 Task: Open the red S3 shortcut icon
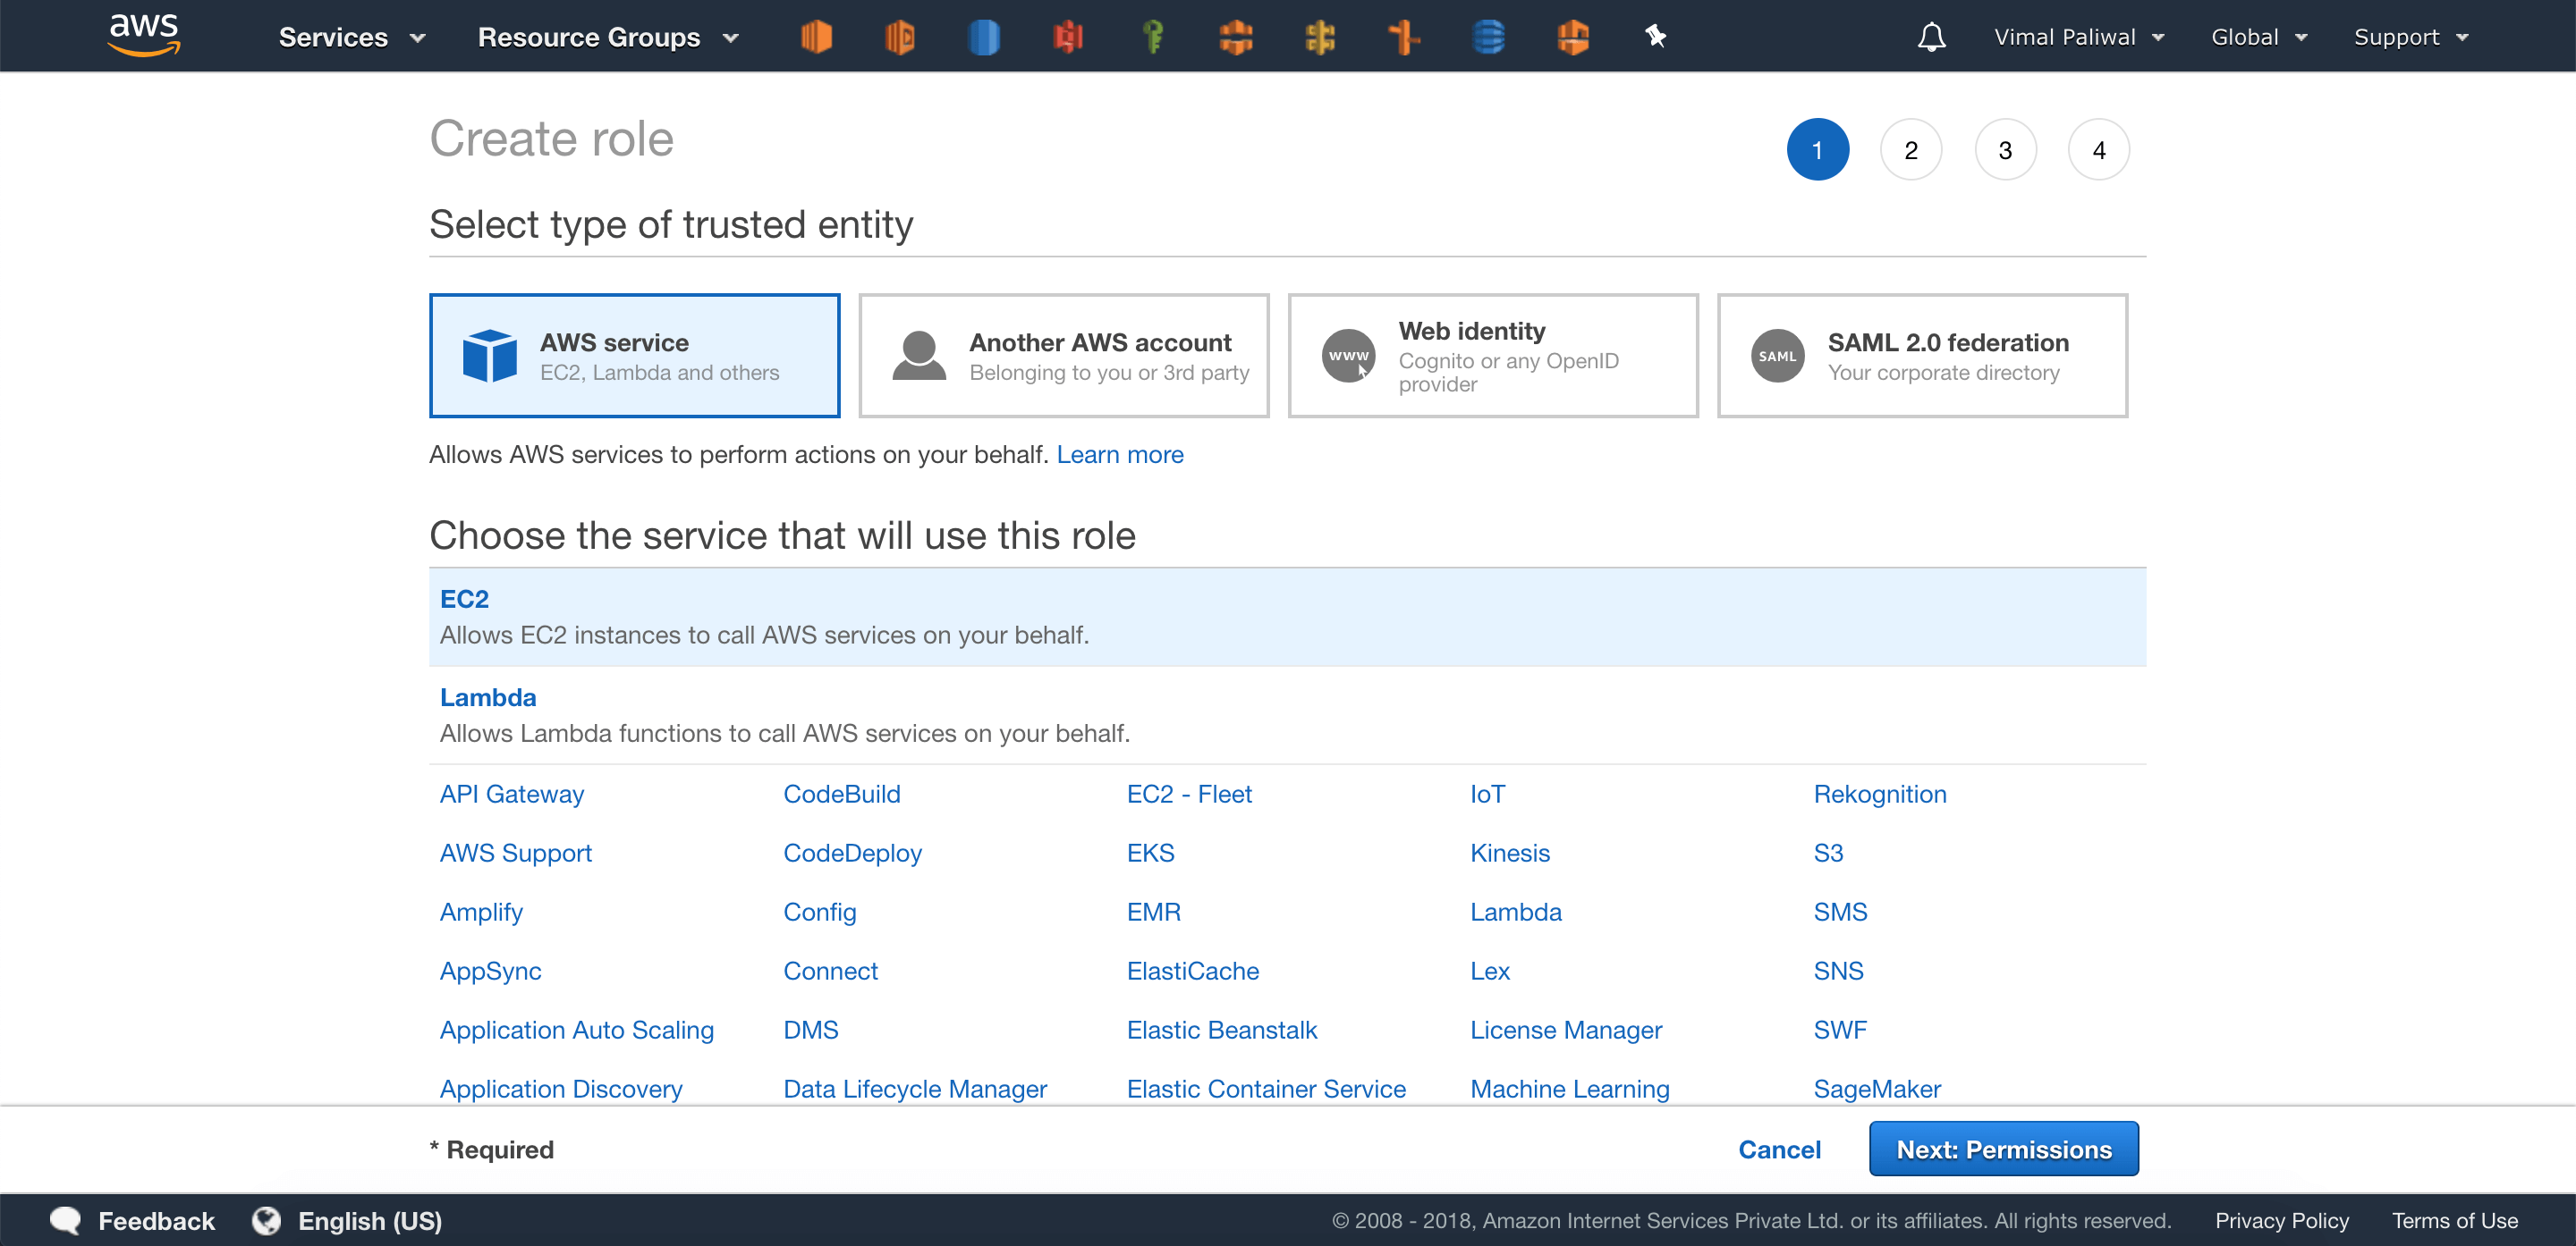click(x=1068, y=37)
